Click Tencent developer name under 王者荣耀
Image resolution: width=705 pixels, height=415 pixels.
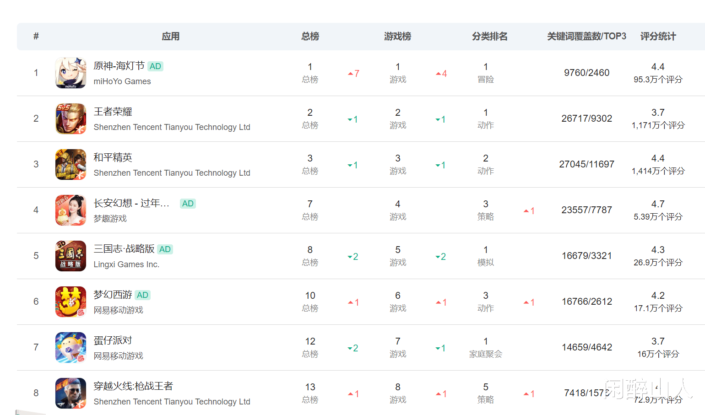pyautogui.click(x=172, y=127)
